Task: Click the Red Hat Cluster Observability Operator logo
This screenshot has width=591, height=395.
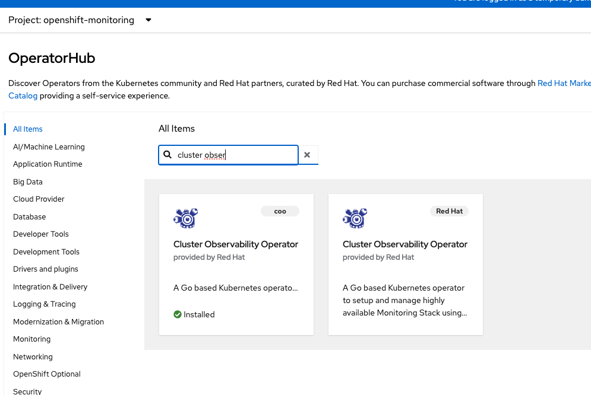Action: click(355, 218)
